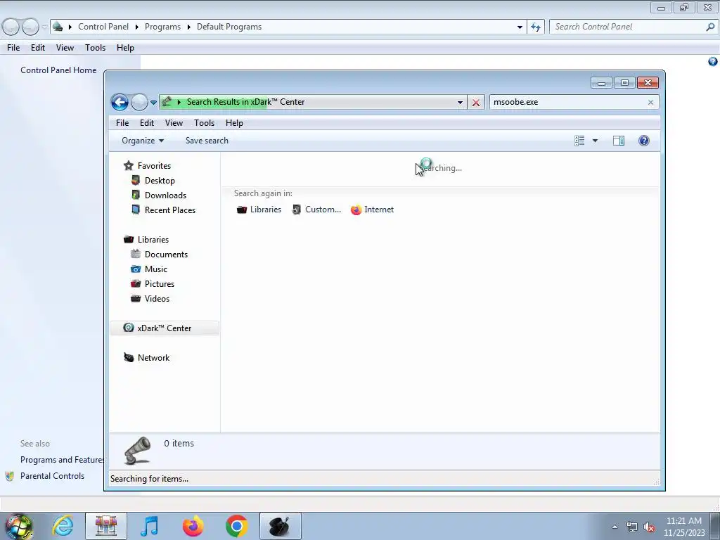720x540 pixels.
Task: Click the Recent Places icon
Action: 136,210
